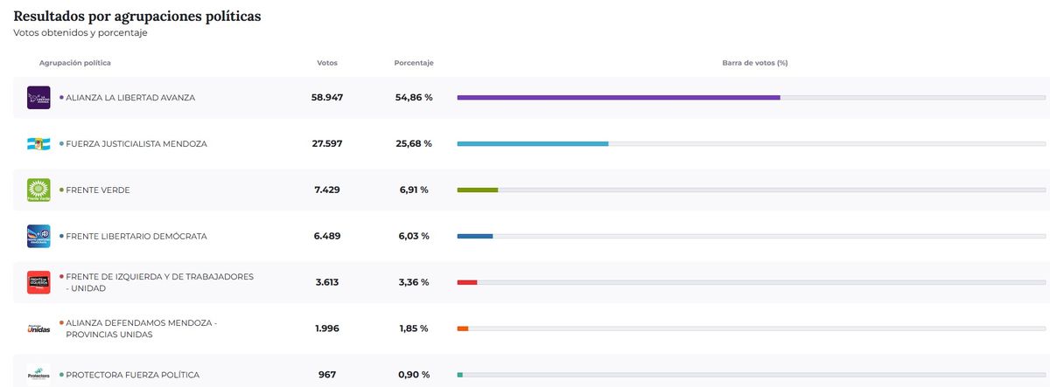Click the Fuerza Justicialista Mendoza flag logo

[38, 143]
